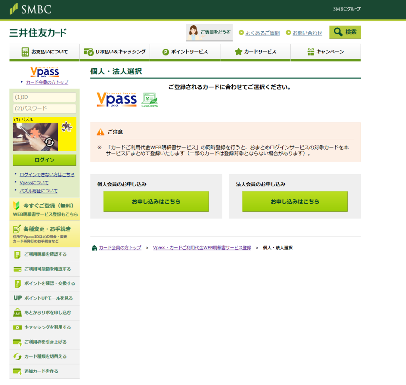Open ご利用枠を引き上げる option
The width and height of the screenshot is (406, 385).
coord(44,342)
